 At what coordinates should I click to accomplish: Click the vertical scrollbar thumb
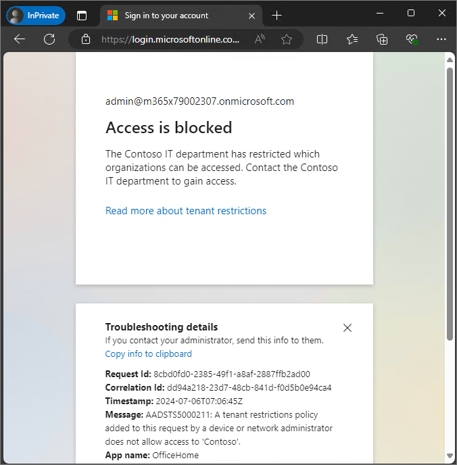tap(450, 204)
